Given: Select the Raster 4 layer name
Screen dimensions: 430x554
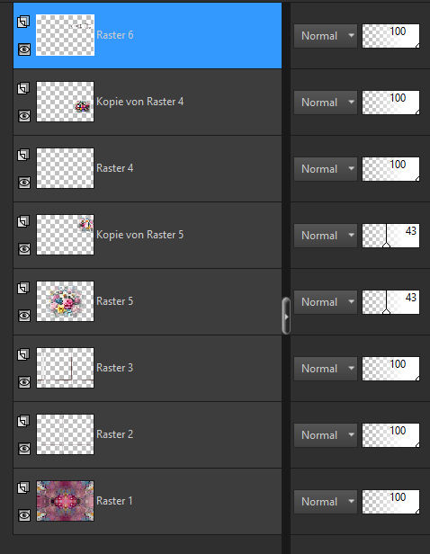Looking at the screenshot, I should coord(115,168).
